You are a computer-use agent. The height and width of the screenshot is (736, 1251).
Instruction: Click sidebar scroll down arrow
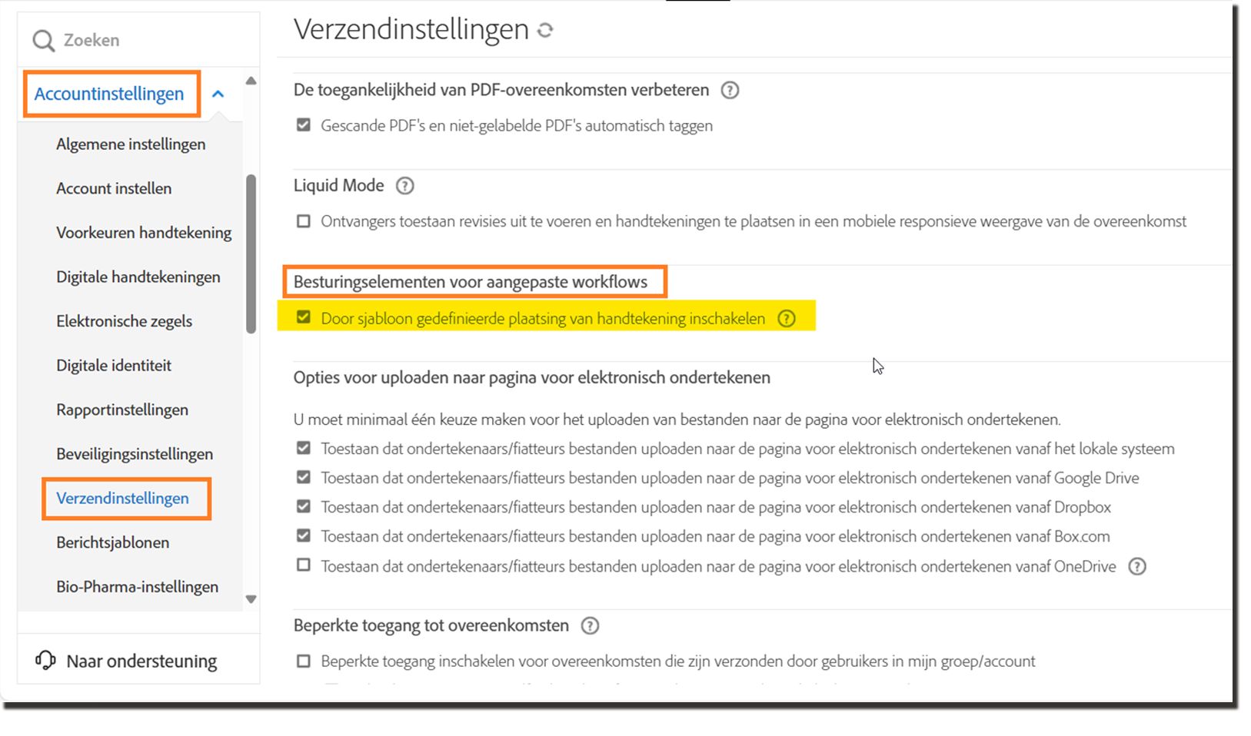pyautogui.click(x=251, y=599)
